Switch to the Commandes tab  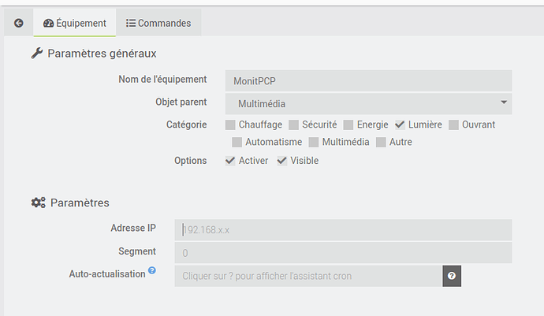point(158,23)
